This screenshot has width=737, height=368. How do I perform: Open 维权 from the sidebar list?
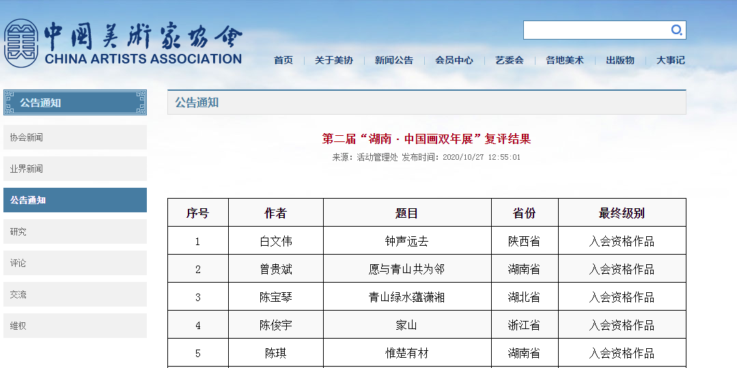click(75, 326)
